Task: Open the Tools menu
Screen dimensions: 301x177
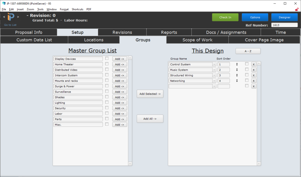Action: (40, 9)
